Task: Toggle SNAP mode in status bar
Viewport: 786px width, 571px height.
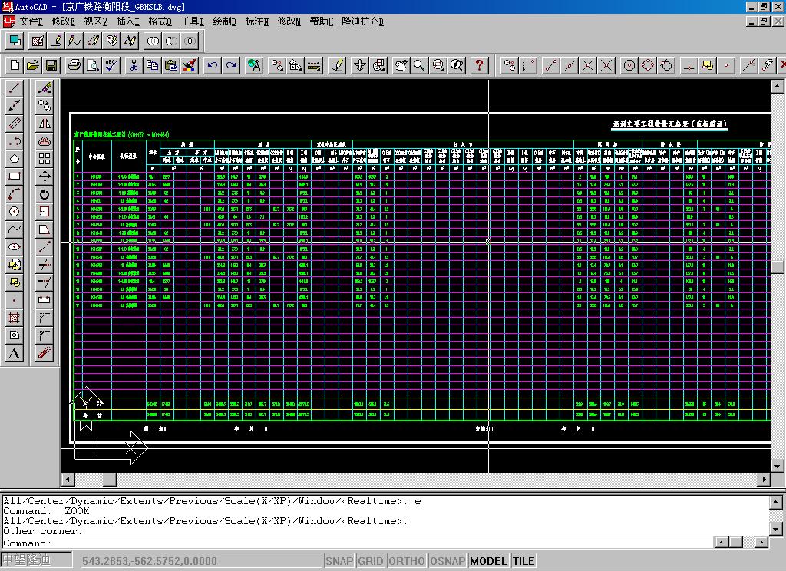Action: click(x=339, y=561)
